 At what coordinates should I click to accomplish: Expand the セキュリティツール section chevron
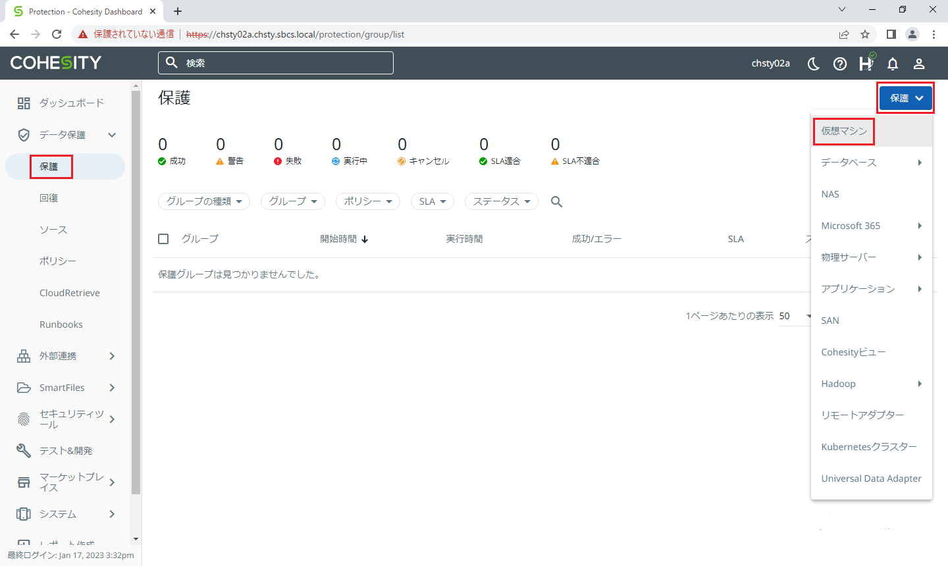(112, 419)
